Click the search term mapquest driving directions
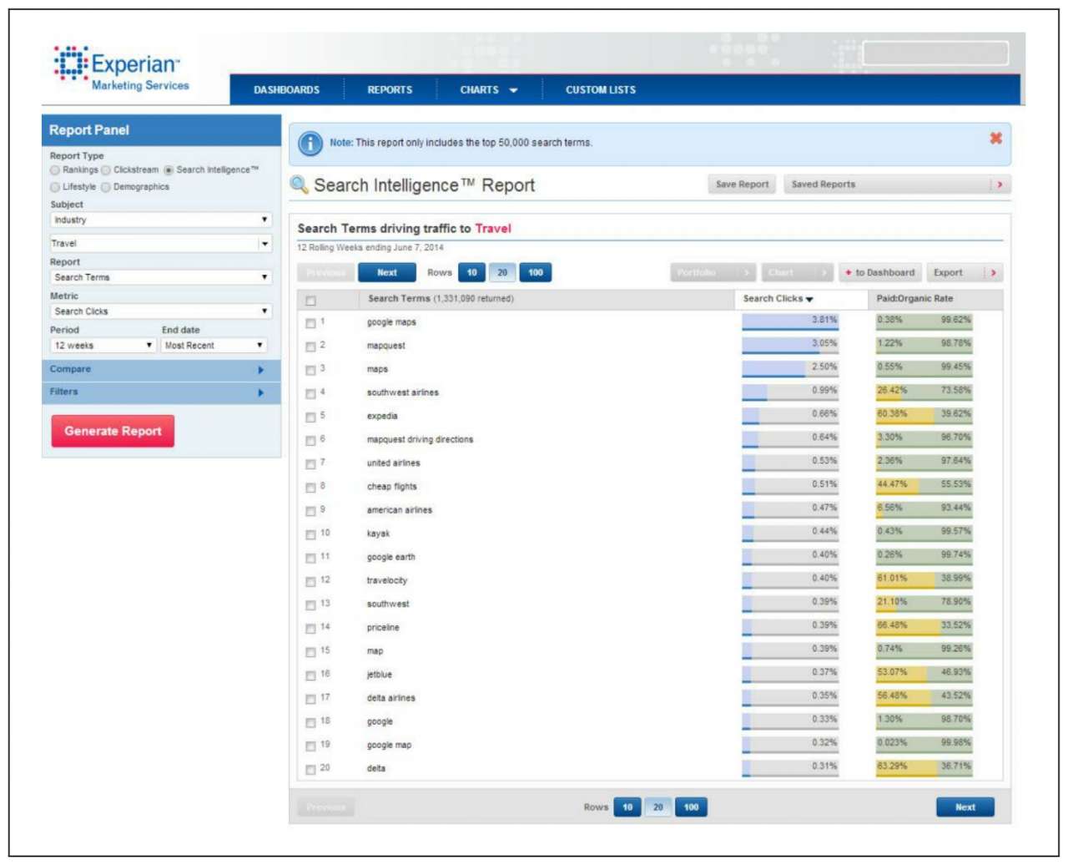1068x865 pixels. (421, 440)
